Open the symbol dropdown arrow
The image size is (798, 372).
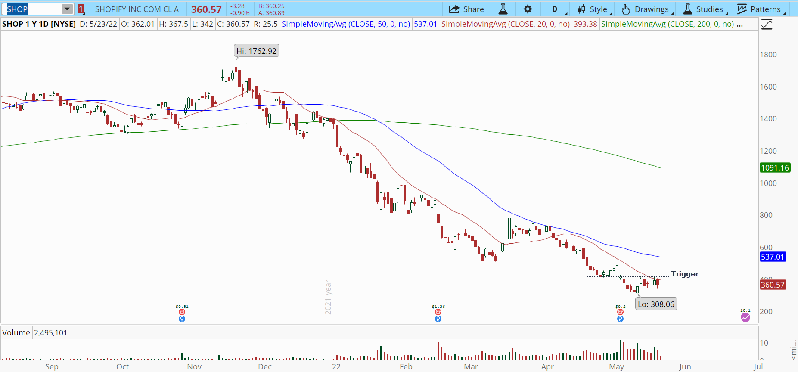point(67,9)
